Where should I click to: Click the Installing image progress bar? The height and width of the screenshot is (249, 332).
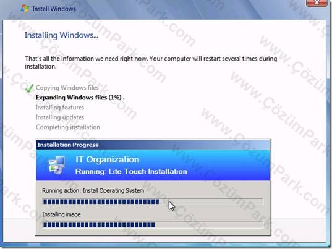click(153, 225)
